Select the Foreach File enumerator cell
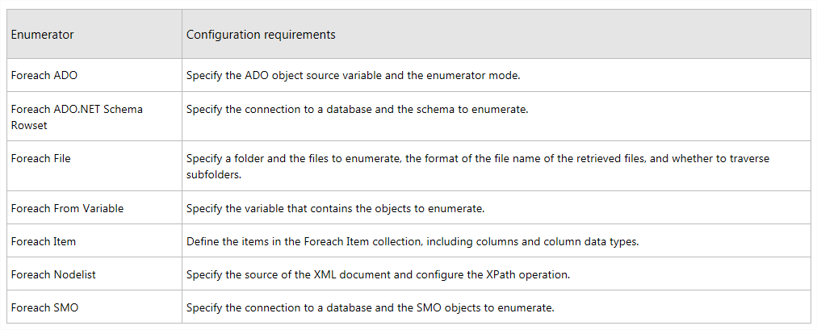817x330 pixels. point(41,158)
